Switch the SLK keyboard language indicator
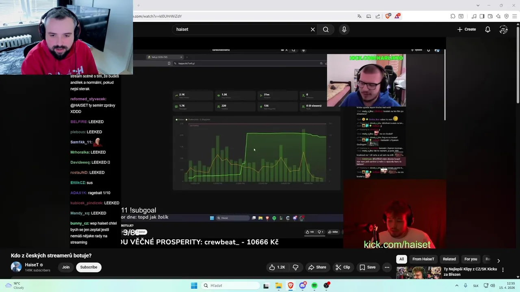520x292 pixels. (476, 286)
